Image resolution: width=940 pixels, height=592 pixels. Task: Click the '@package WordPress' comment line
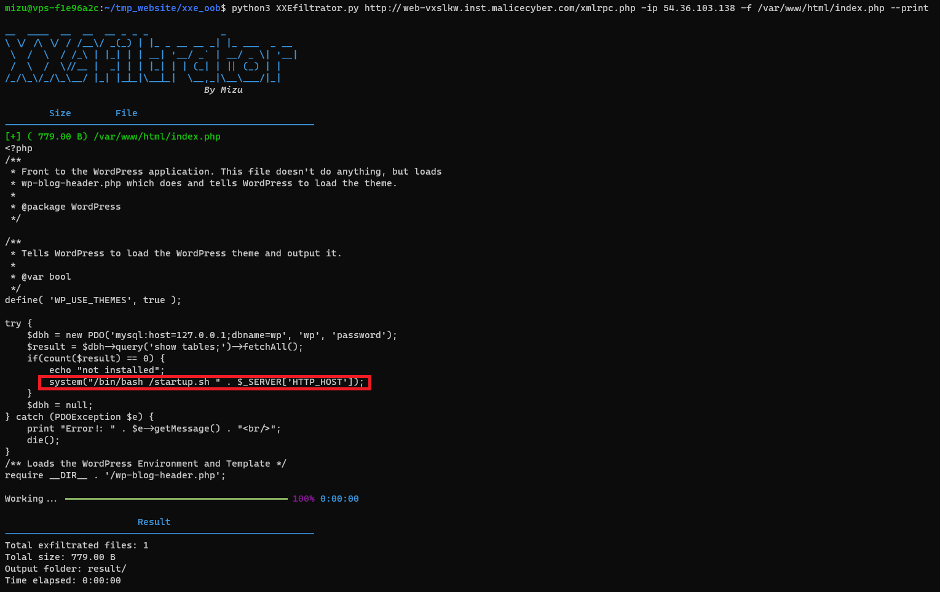coord(66,207)
